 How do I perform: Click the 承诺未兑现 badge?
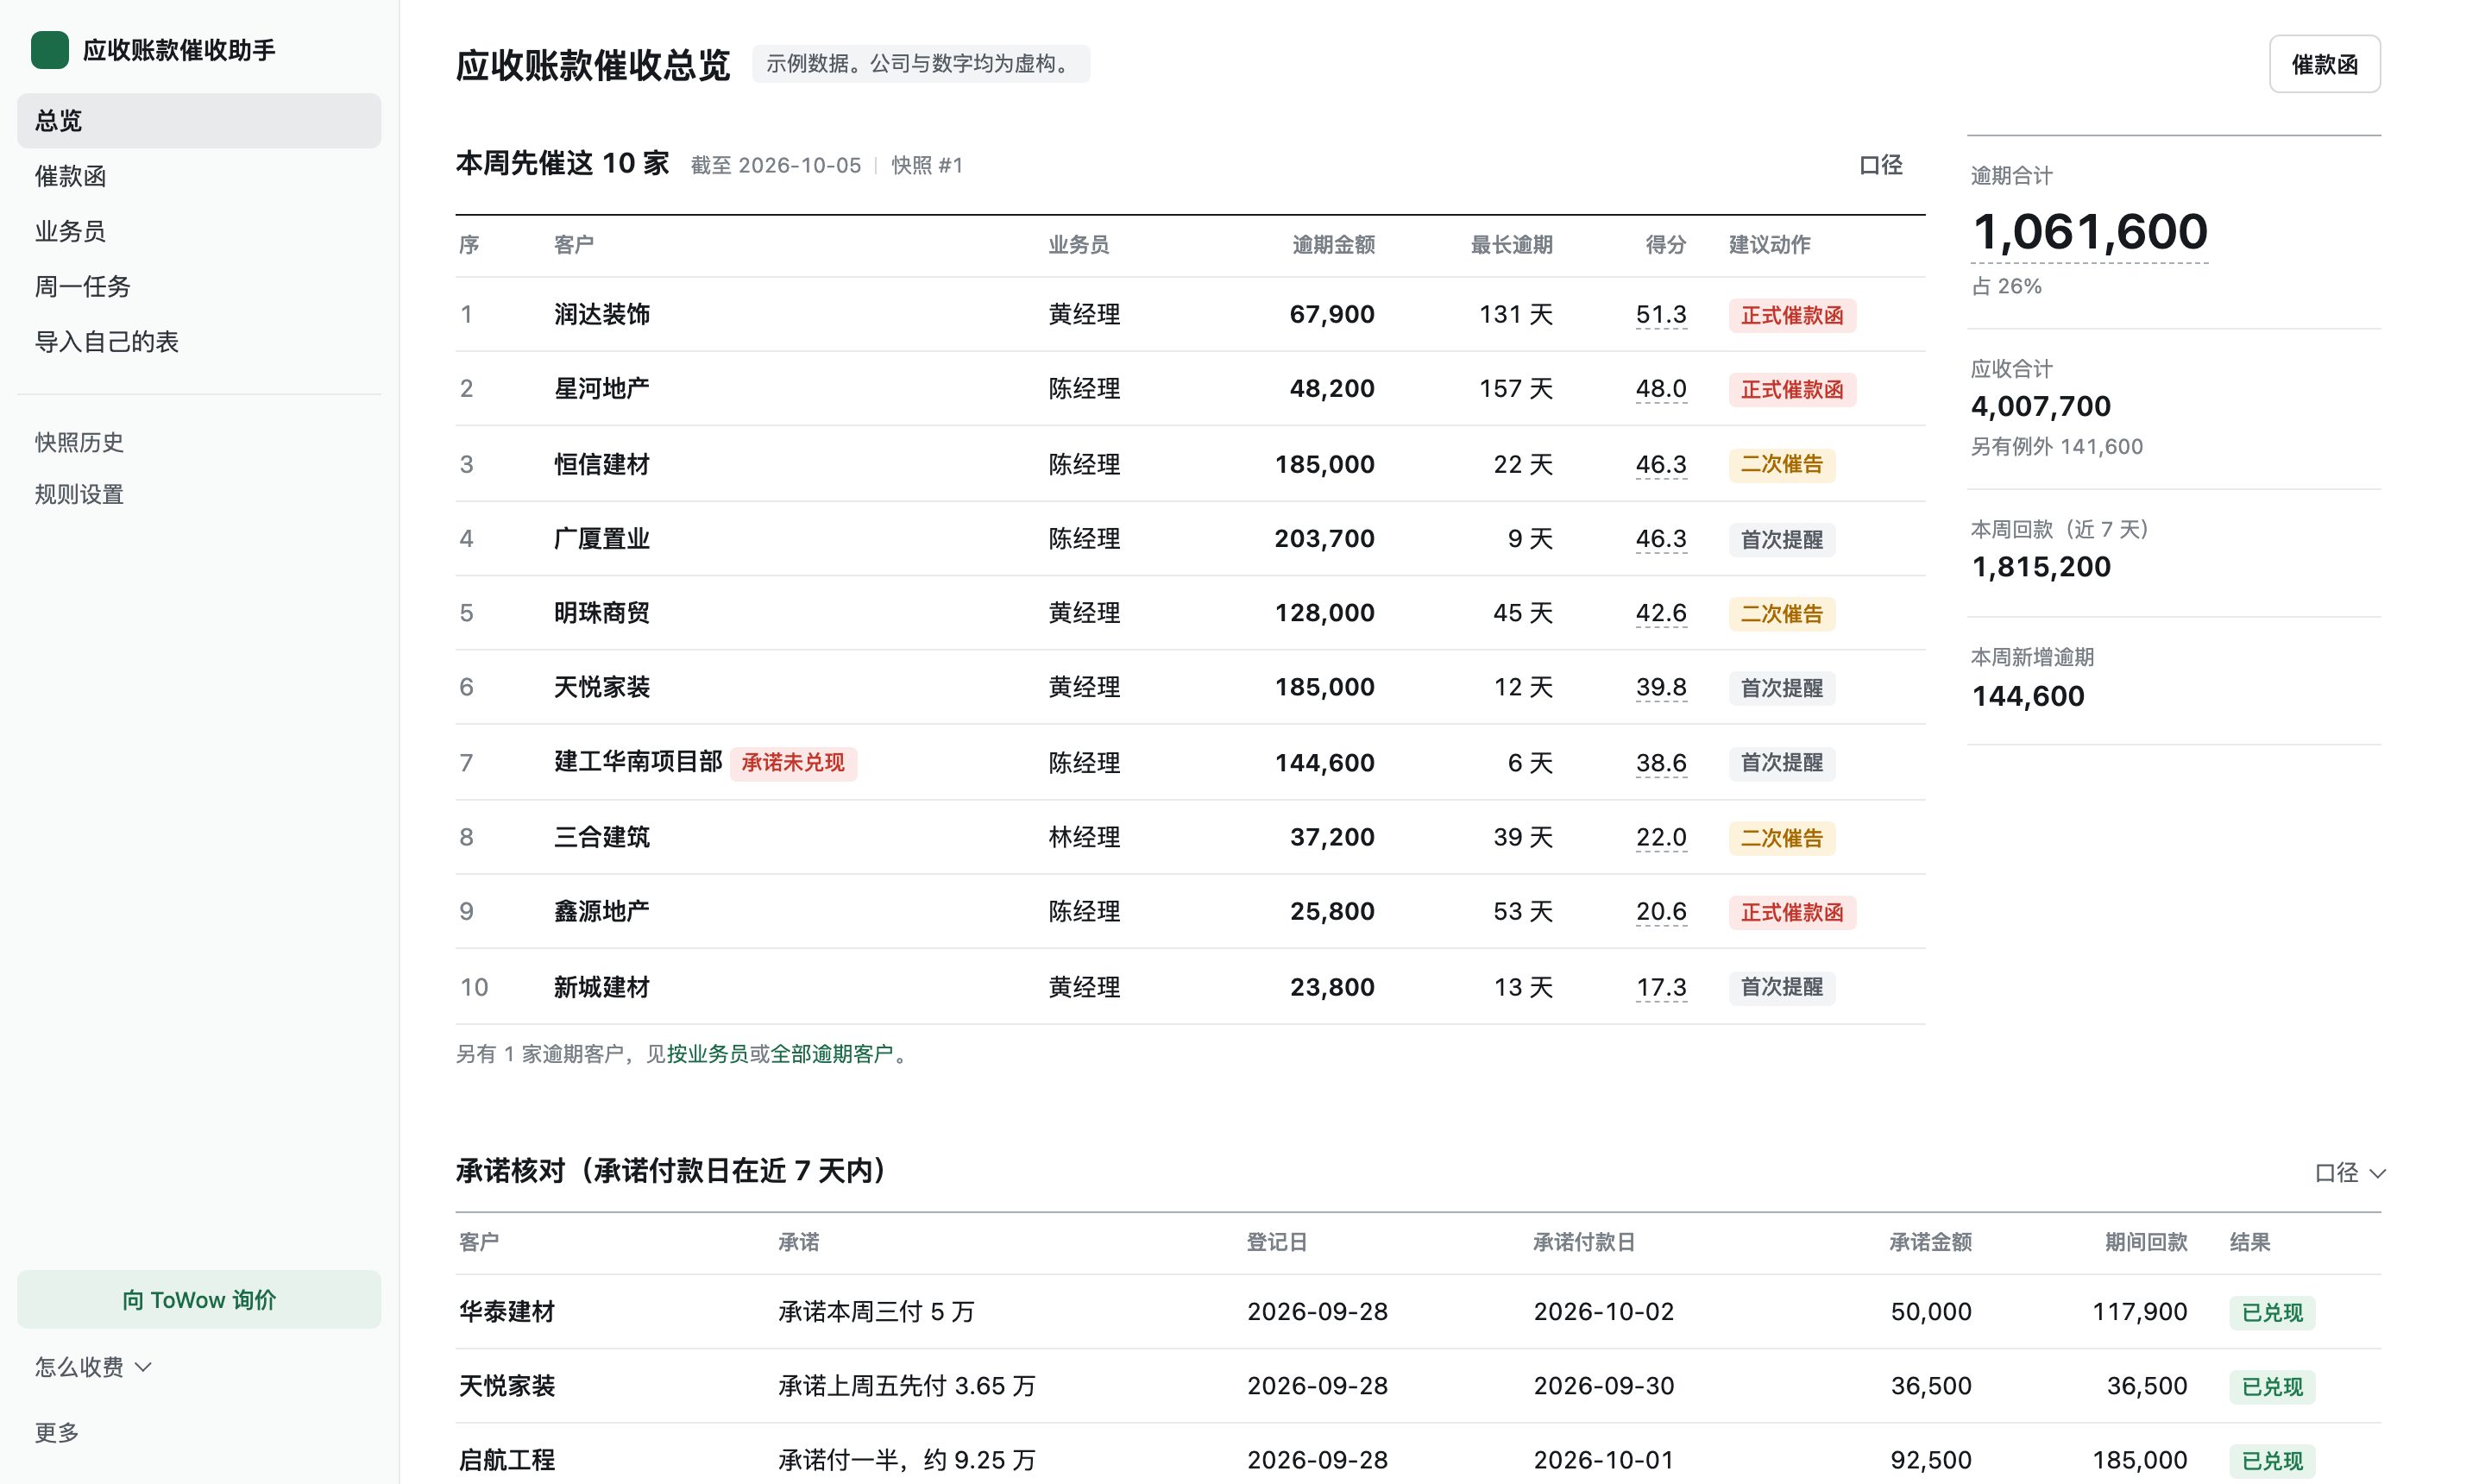[793, 763]
